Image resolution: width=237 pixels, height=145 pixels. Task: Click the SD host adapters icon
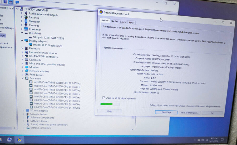[27, 111]
